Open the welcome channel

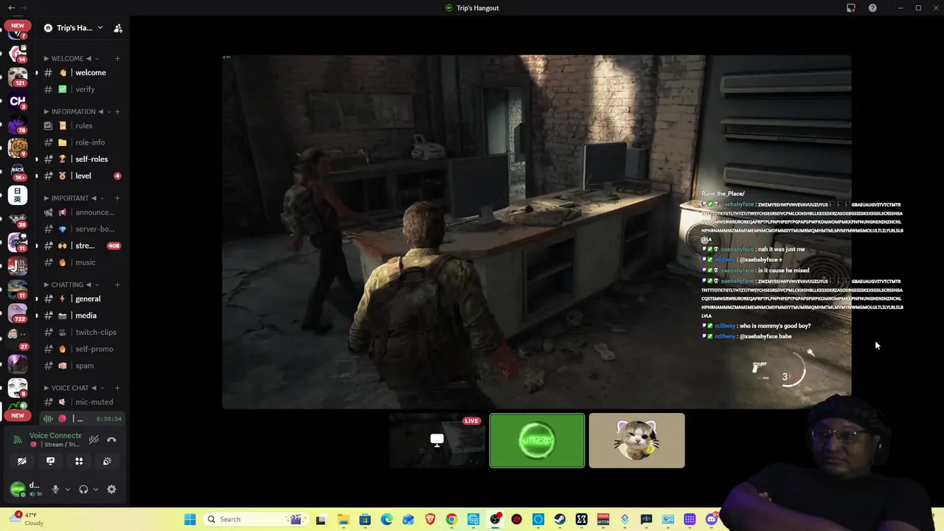click(x=83, y=72)
